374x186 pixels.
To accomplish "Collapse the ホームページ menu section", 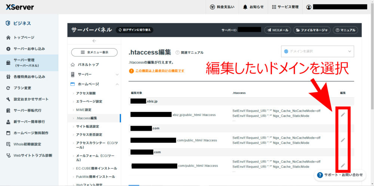I will tap(94, 84).
